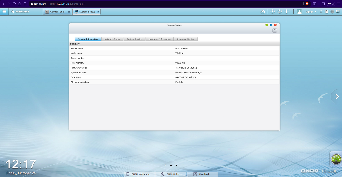Go to next desktop page arrow

[337, 96]
